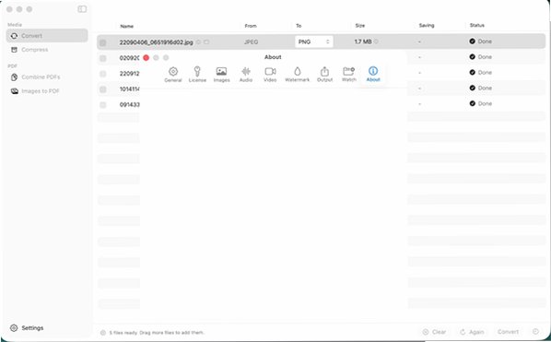
Task: Switch to the Video preferences tab
Action: coord(270,75)
